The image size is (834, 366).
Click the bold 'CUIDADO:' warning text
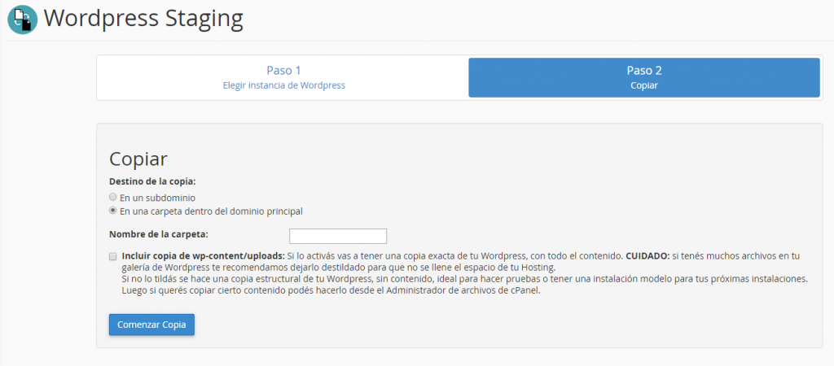647,255
